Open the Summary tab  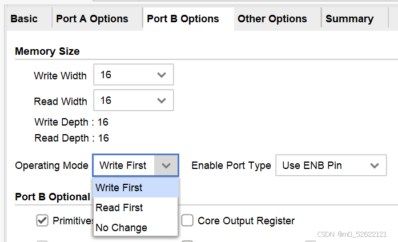pos(349,19)
